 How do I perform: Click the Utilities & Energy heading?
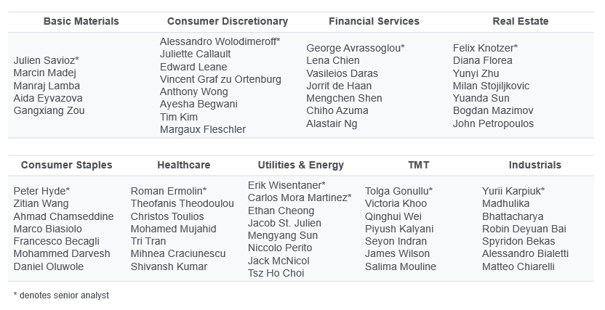pyautogui.click(x=301, y=165)
